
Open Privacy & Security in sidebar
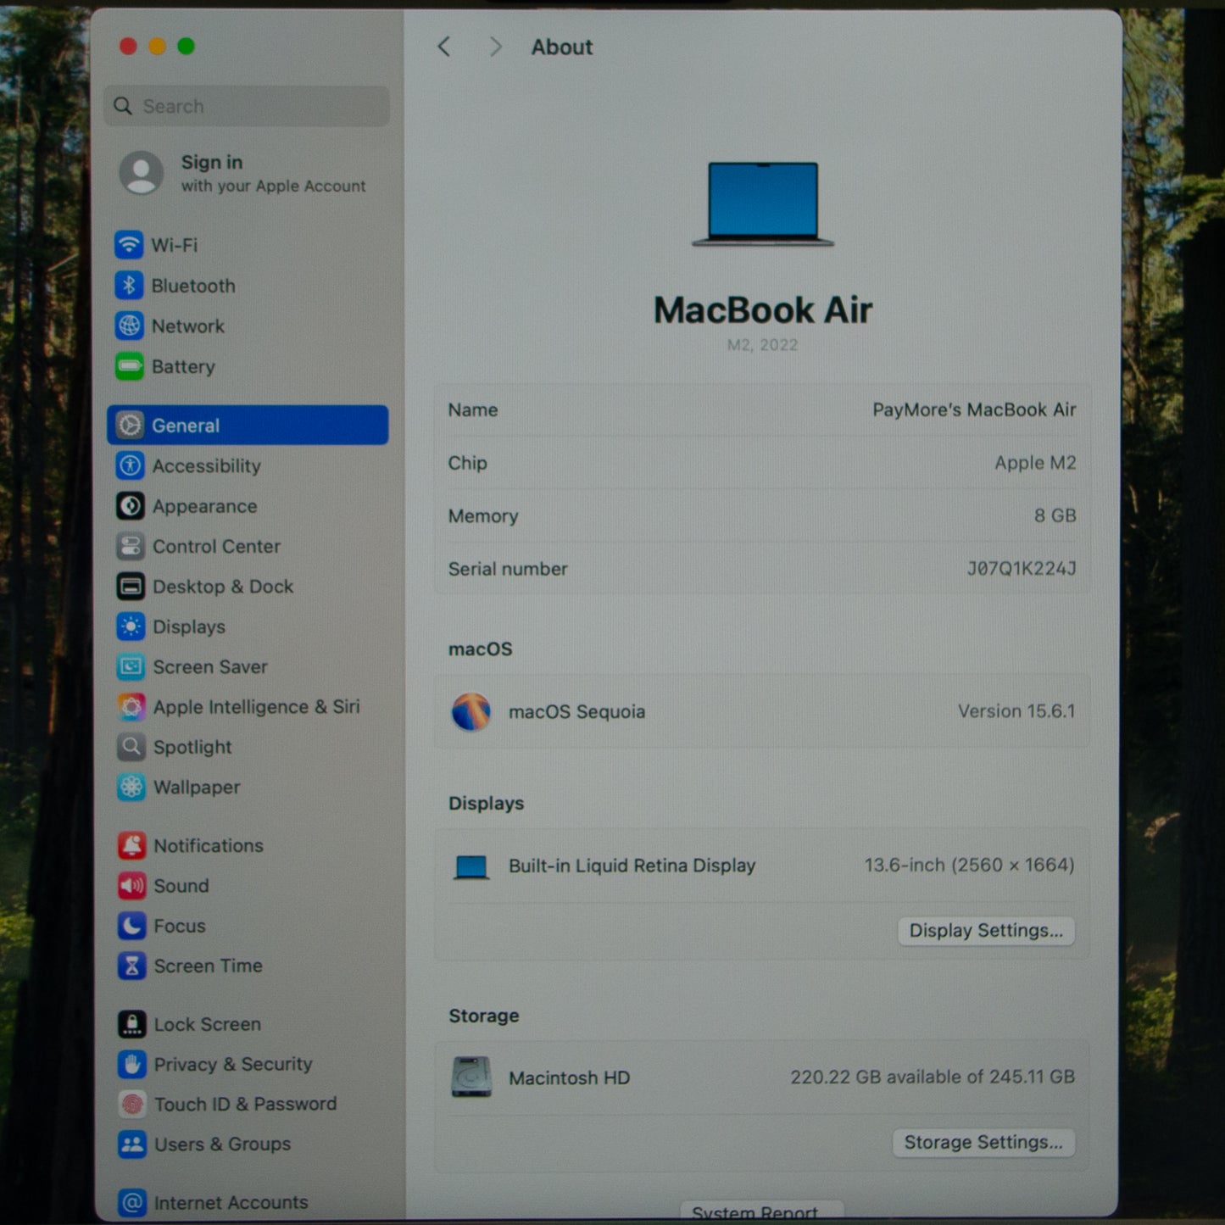(x=232, y=1064)
